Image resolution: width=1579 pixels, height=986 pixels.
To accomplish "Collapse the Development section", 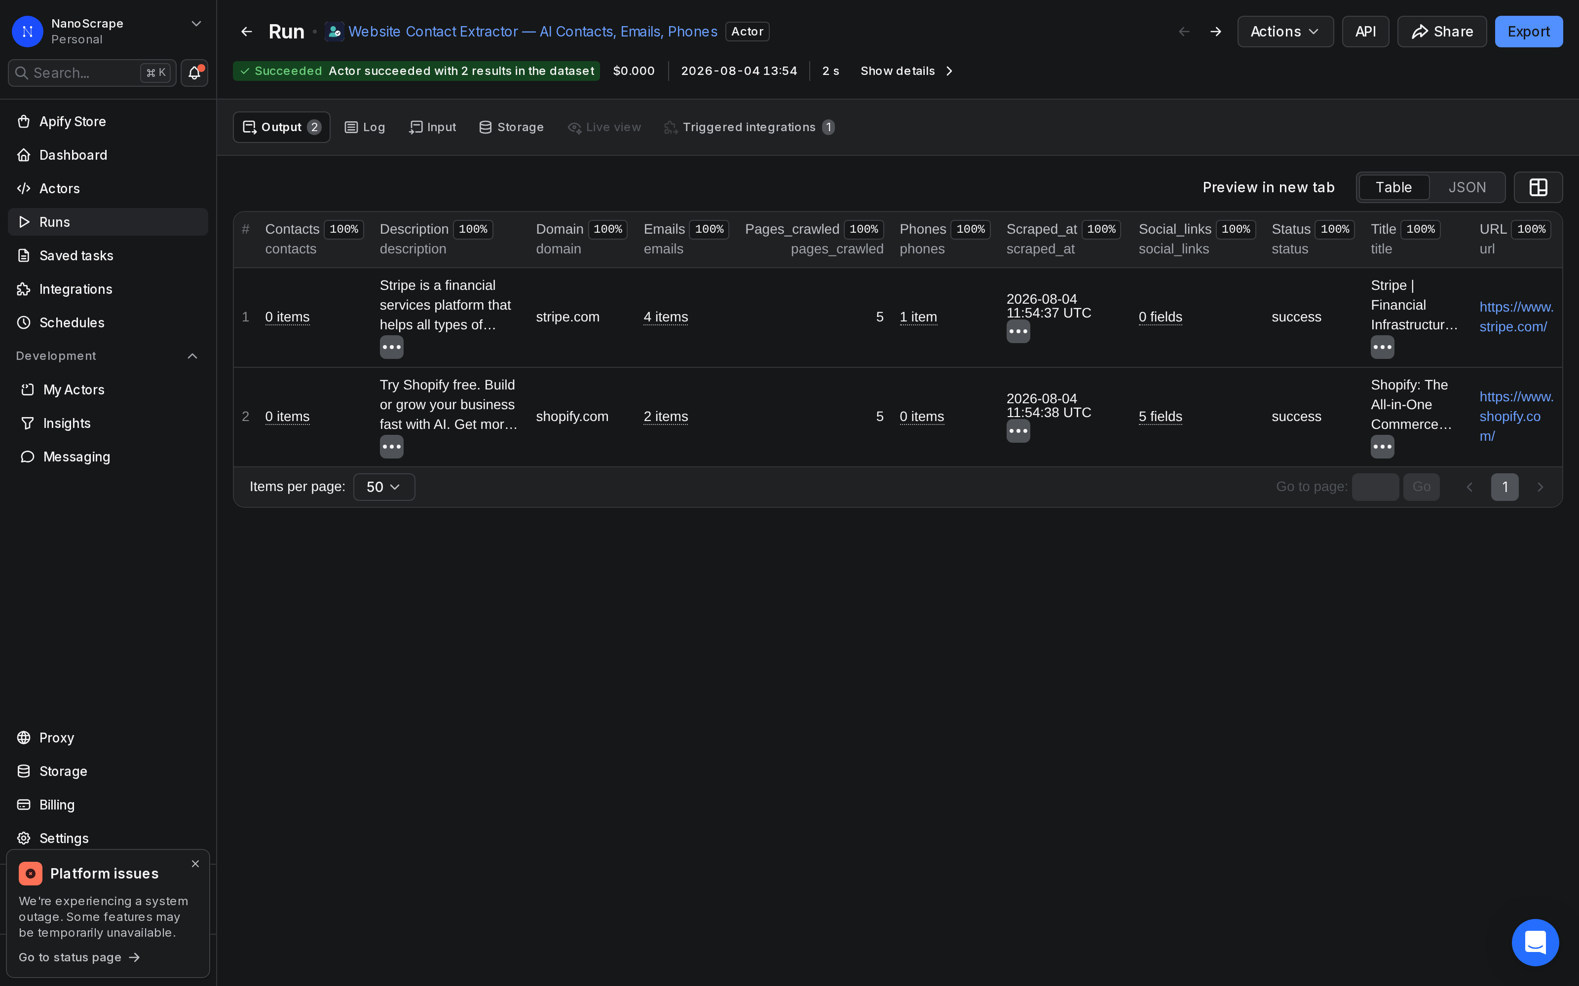I will (192, 356).
